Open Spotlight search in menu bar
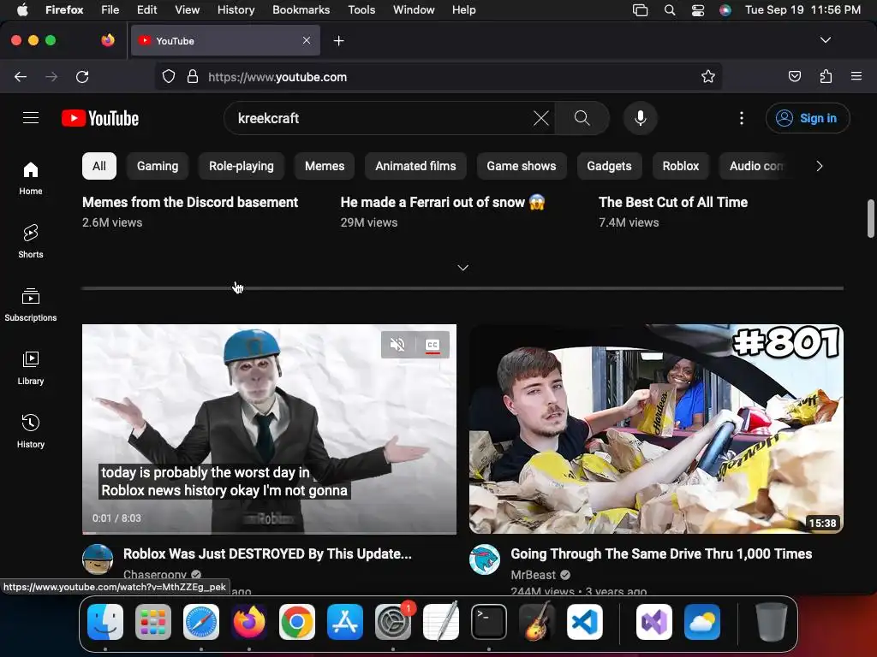877x657 pixels. point(670,10)
